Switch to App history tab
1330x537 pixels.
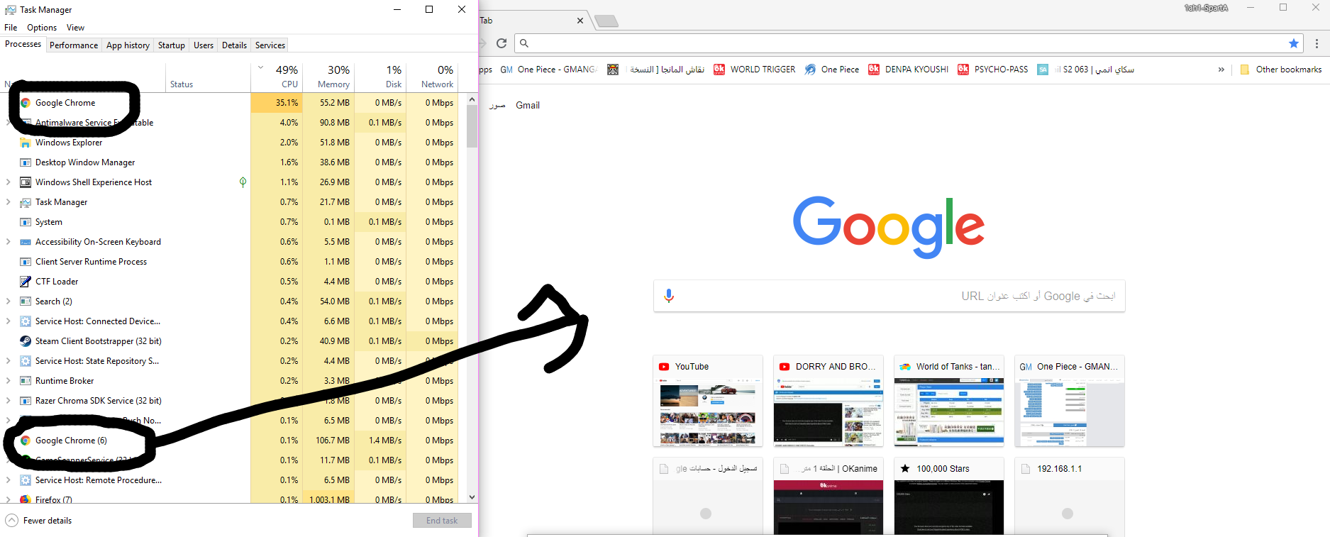pyautogui.click(x=128, y=45)
